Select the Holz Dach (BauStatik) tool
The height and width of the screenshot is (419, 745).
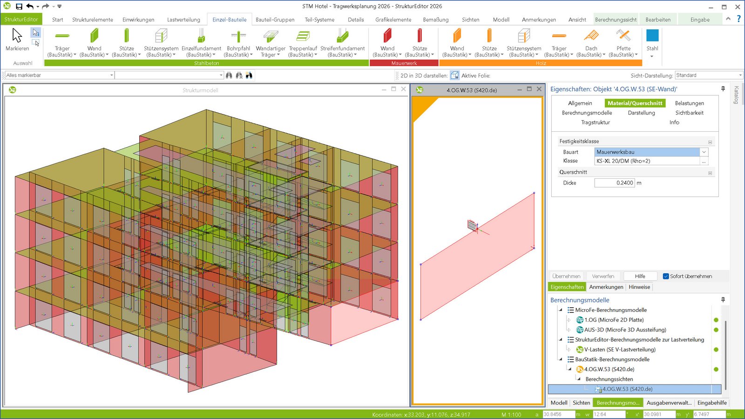pyautogui.click(x=591, y=36)
